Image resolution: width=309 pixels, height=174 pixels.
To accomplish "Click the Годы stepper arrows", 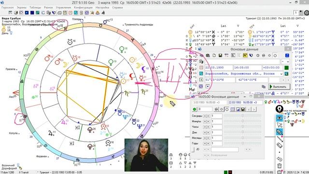I will [x=206, y=144].
